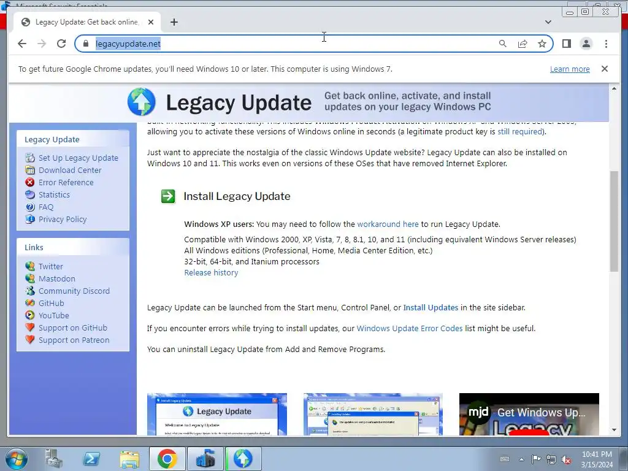
Task: Open Support on GitHub link
Action: point(73,327)
